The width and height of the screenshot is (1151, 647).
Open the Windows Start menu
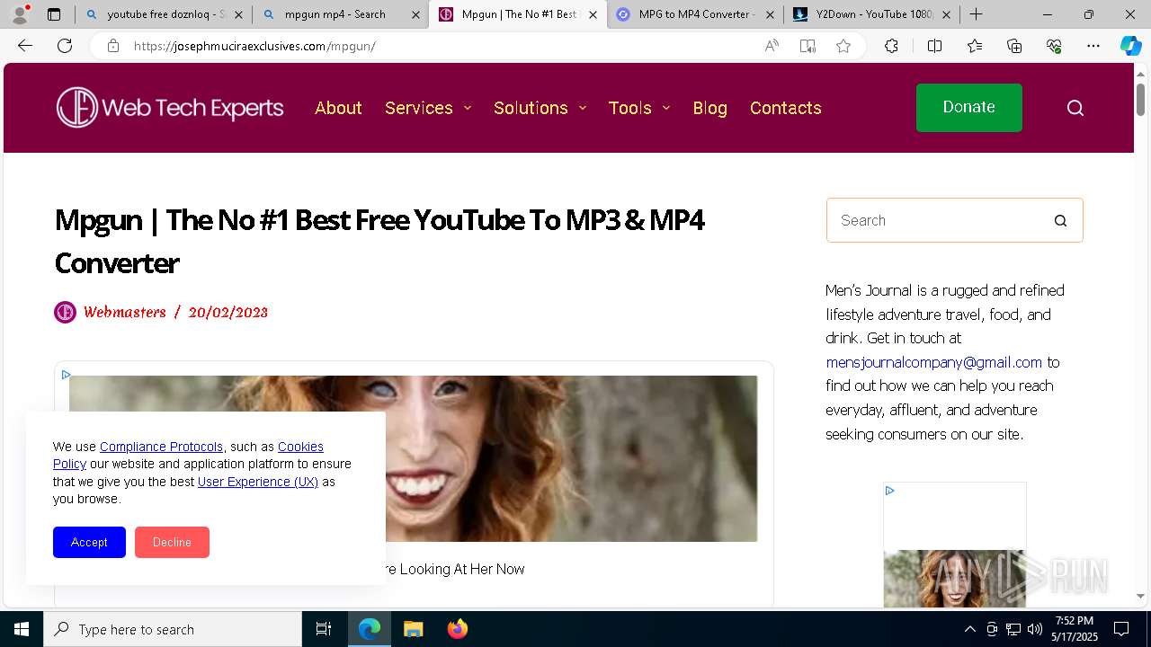[22, 629]
